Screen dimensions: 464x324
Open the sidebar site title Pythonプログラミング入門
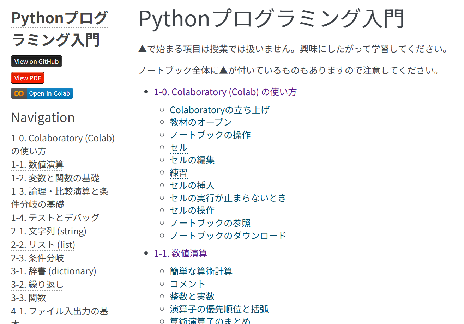(x=59, y=29)
